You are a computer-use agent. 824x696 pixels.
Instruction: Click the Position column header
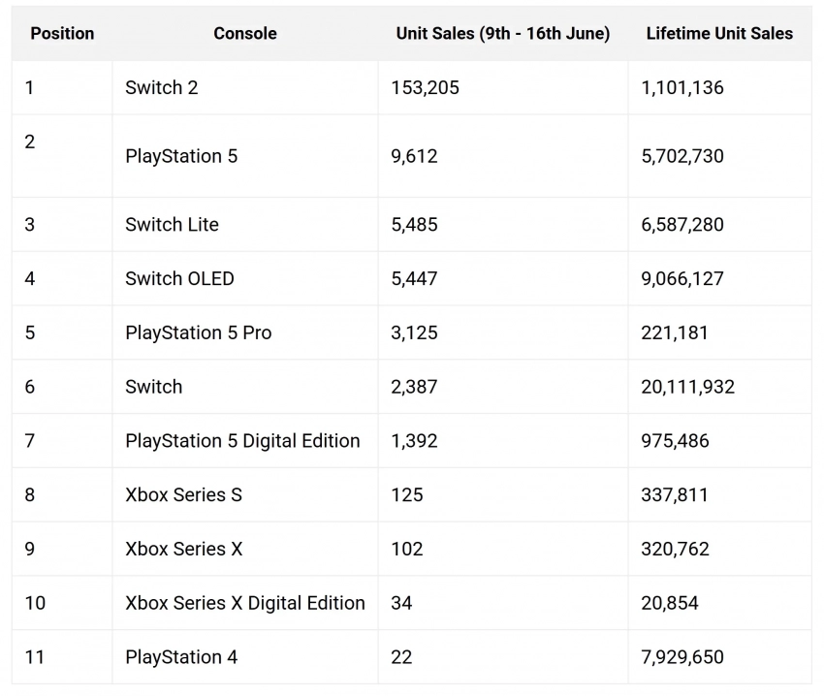pyautogui.click(x=62, y=34)
